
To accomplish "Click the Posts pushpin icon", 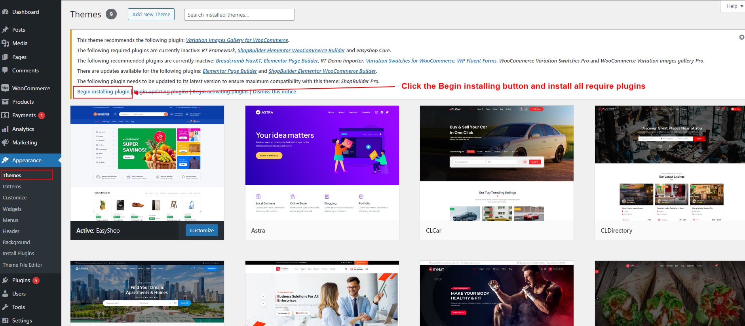I will [x=5, y=30].
